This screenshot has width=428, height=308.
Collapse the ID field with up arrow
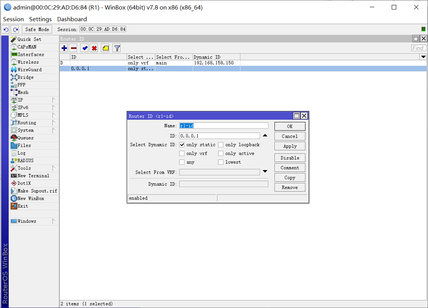point(265,135)
